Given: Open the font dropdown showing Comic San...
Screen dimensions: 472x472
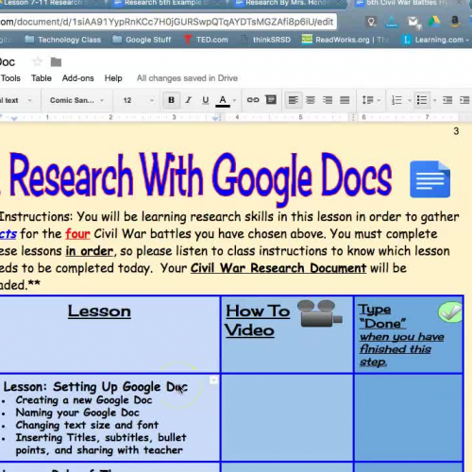Looking at the screenshot, I should pyautogui.click(x=76, y=100).
